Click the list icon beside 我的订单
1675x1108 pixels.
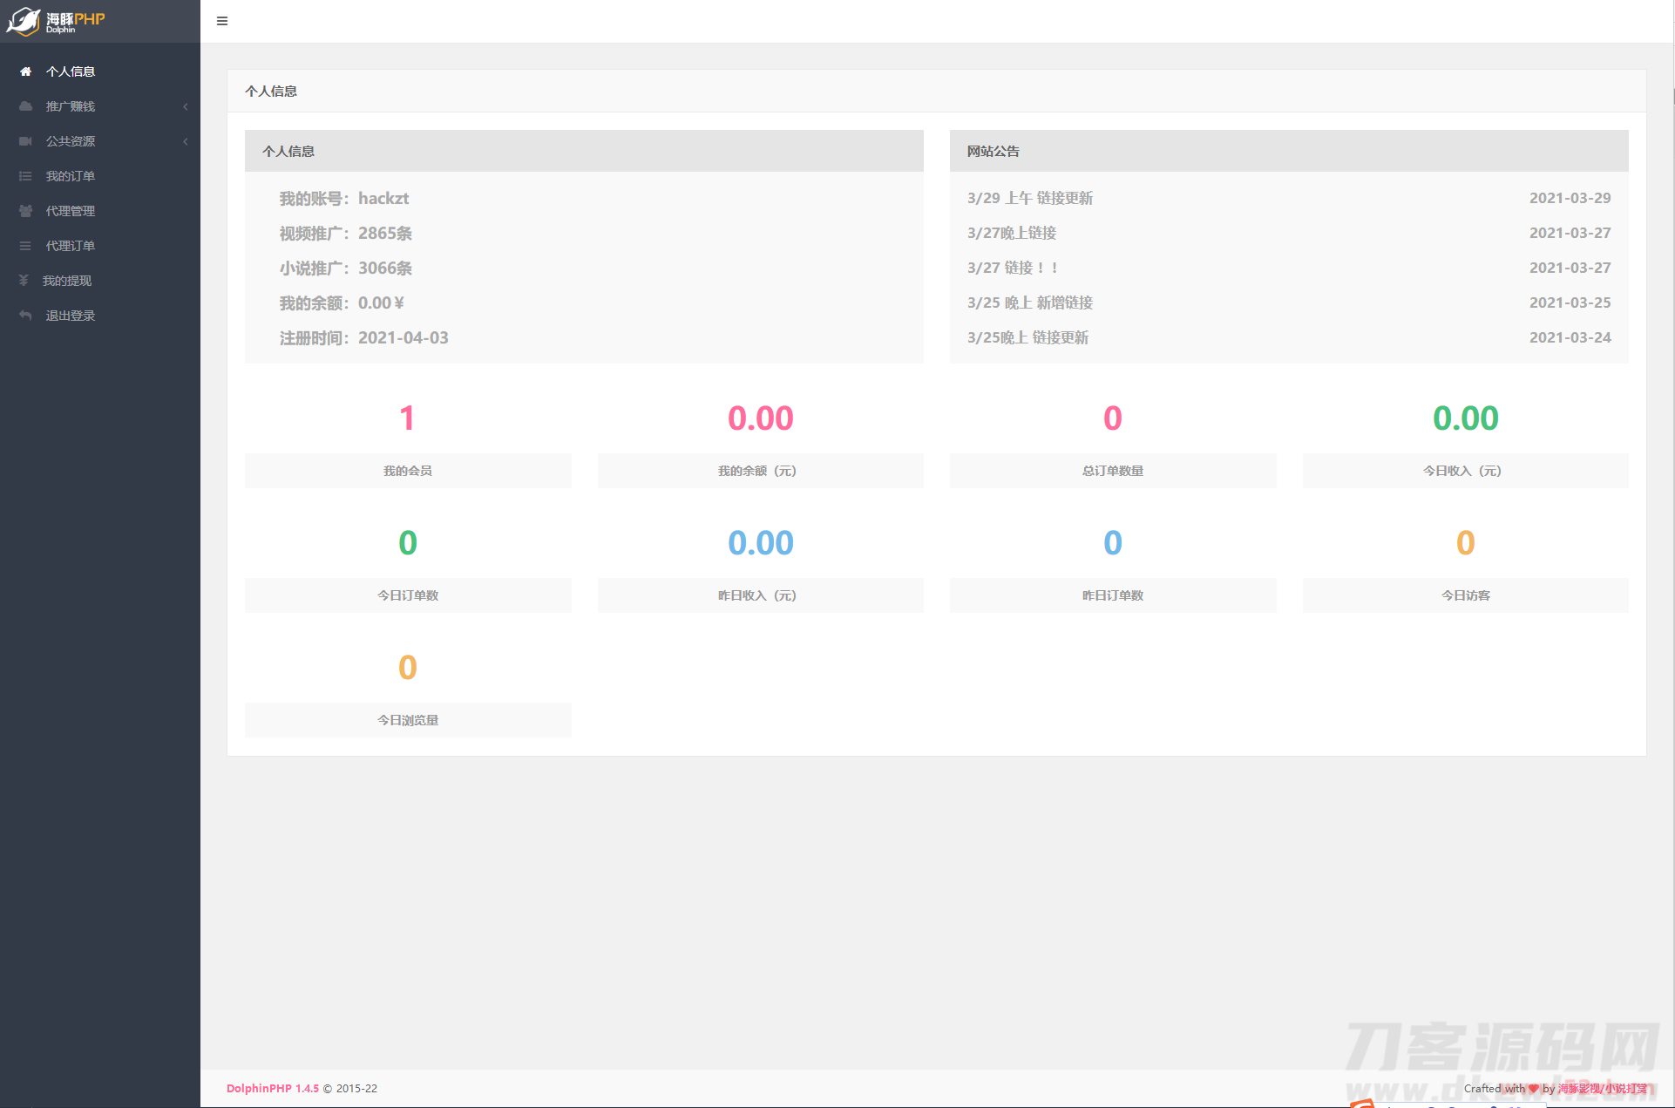[x=25, y=176]
